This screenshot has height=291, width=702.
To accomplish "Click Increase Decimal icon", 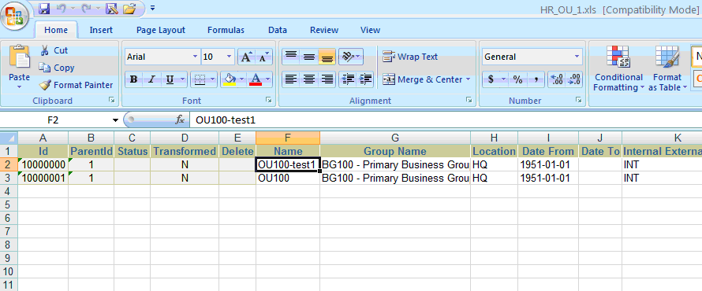I will 557,80.
